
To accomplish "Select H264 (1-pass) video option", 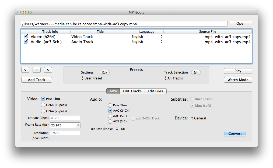I will (x=43, y=105).
